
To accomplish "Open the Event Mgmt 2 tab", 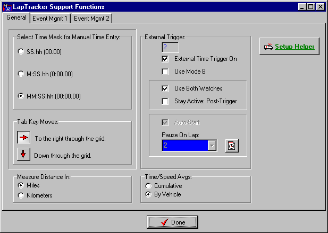I will coord(91,19).
